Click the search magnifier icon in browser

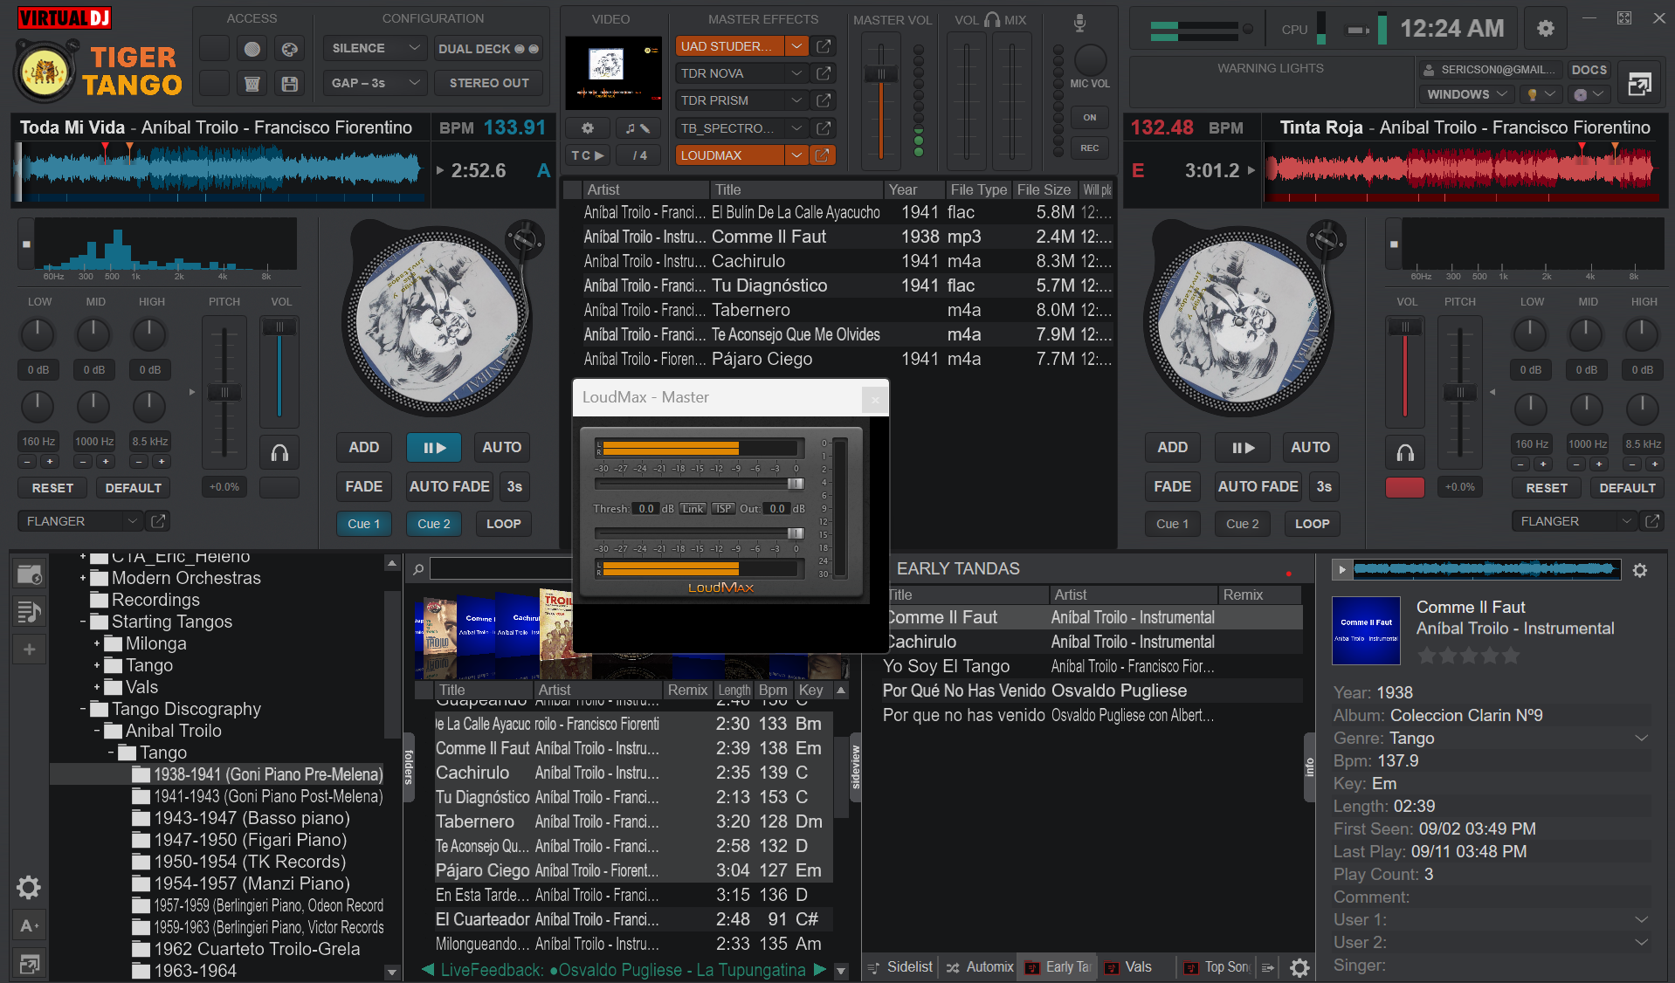click(x=418, y=569)
